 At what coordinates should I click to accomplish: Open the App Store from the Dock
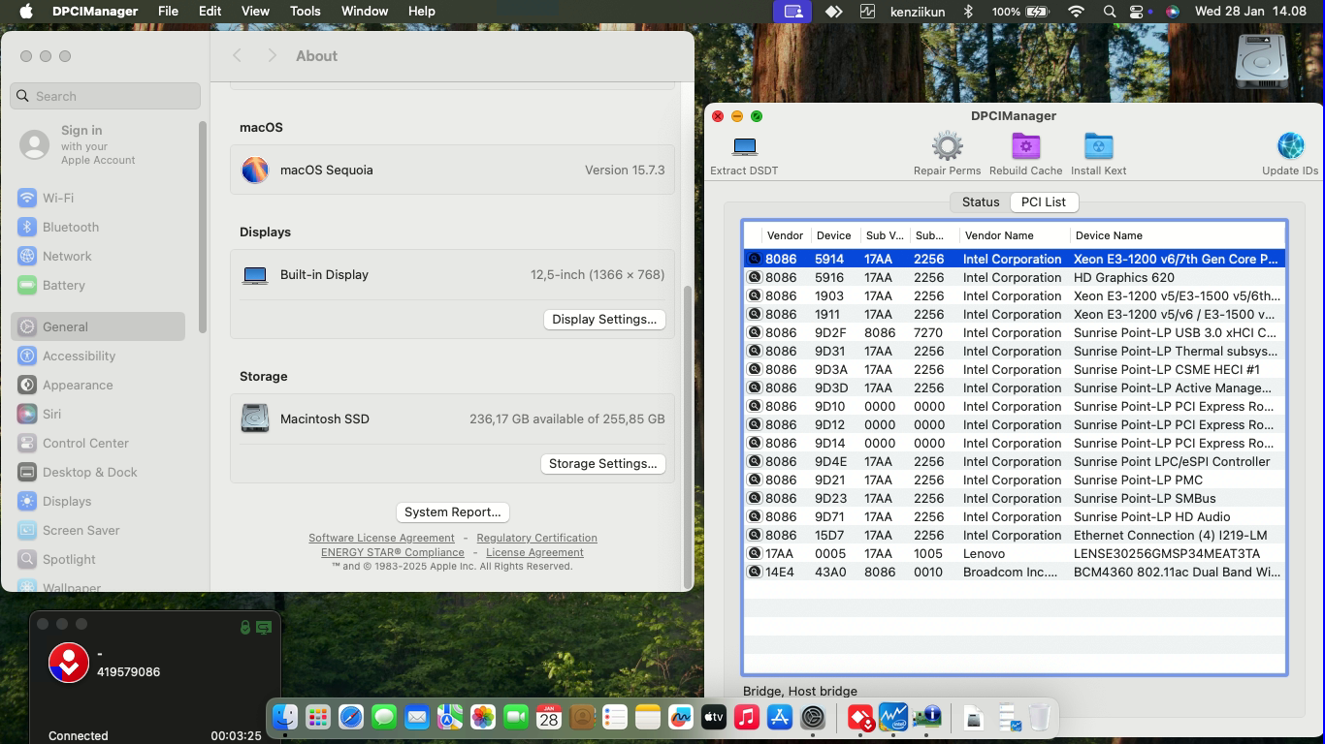pyautogui.click(x=779, y=717)
